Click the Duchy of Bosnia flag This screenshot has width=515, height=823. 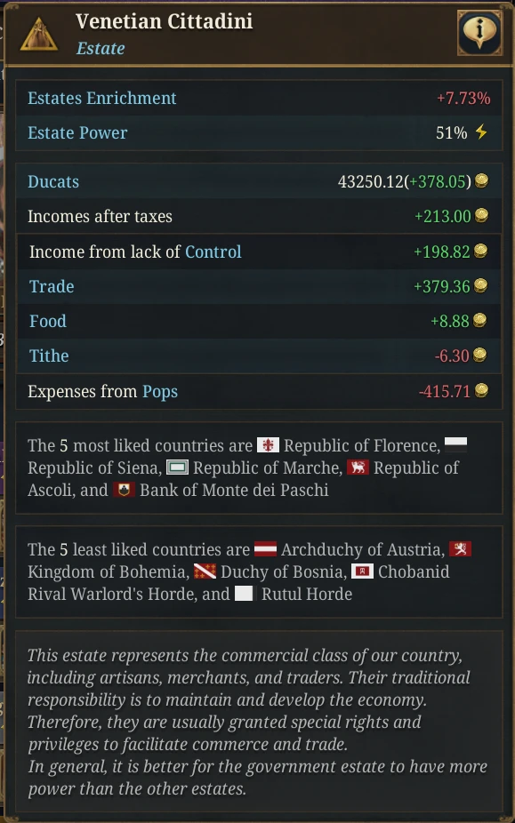click(205, 571)
